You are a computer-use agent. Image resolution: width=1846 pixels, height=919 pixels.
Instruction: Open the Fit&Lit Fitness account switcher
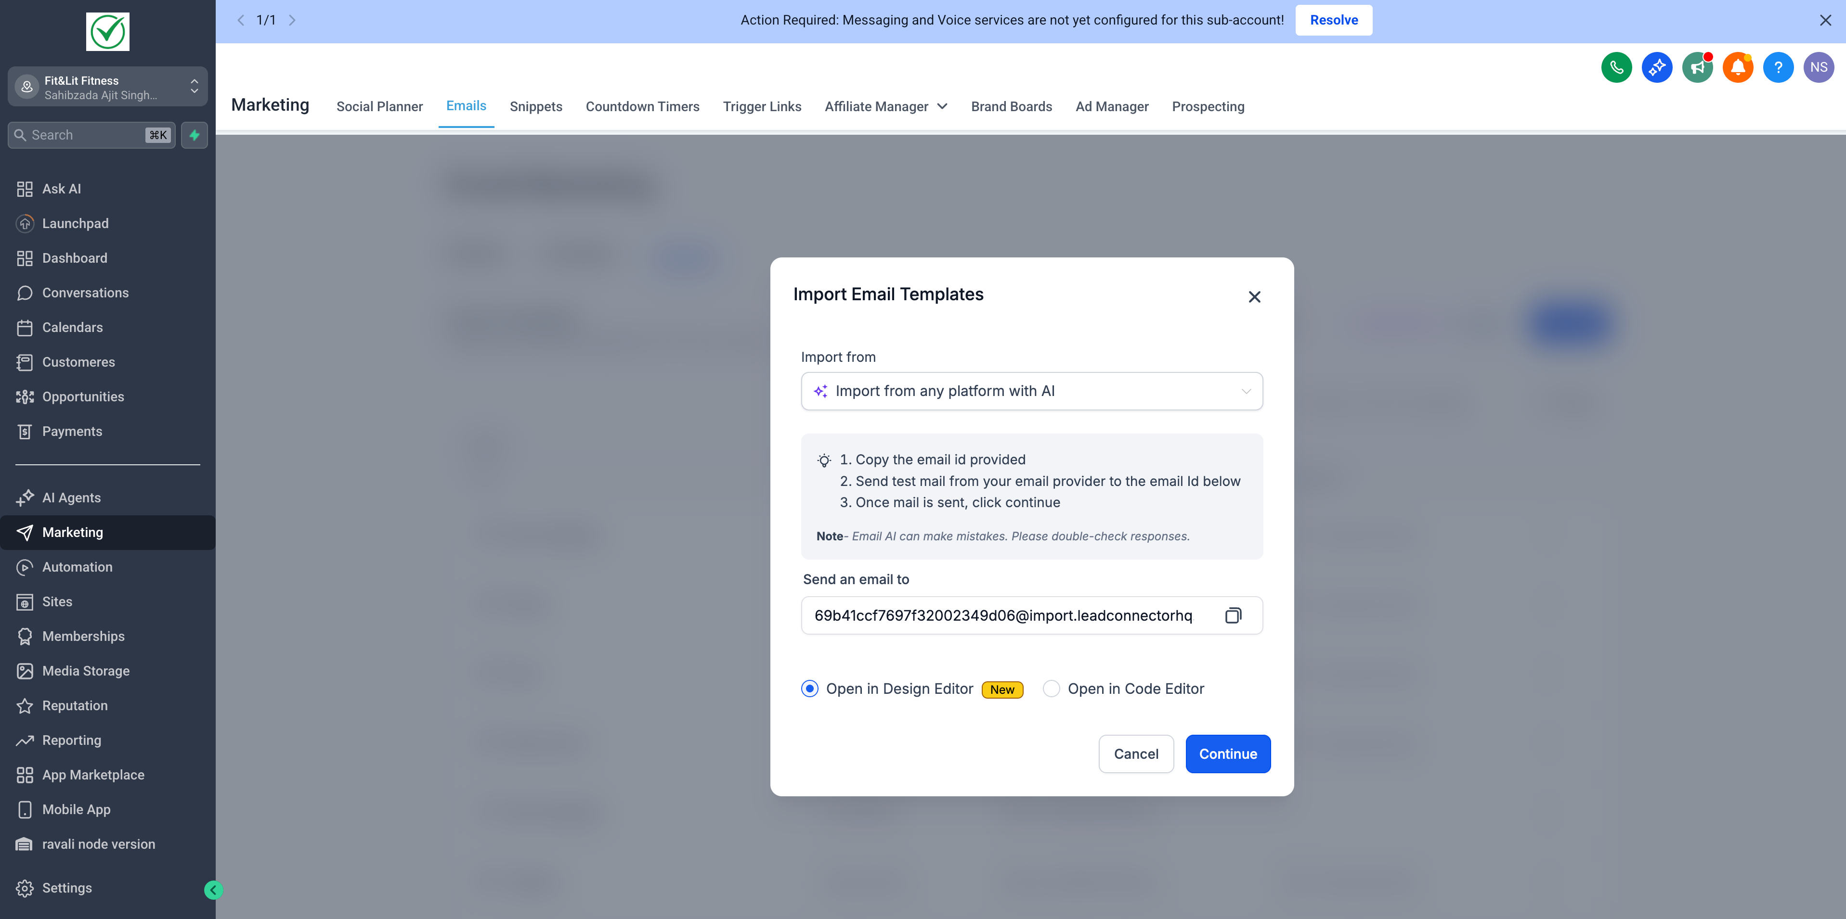coord(107,87)
